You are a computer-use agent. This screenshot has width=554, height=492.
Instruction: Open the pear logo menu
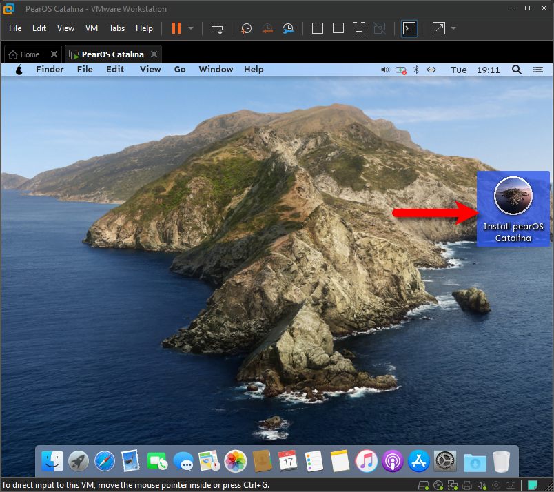point(19,70)
